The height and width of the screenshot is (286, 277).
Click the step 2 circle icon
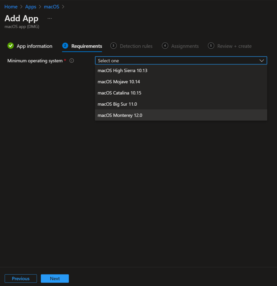click(x=65, y=46)
